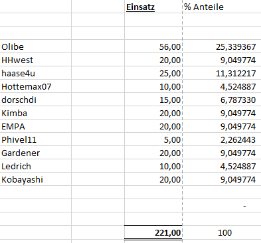
Task: Click the EMPA name cell
Action: pos(36,126)
